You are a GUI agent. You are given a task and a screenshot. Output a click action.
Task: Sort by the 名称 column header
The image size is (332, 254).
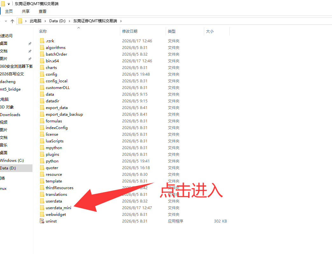click(43, 31)
